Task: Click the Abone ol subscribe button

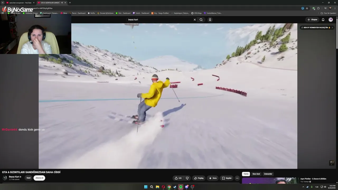Action: (39, 178)
